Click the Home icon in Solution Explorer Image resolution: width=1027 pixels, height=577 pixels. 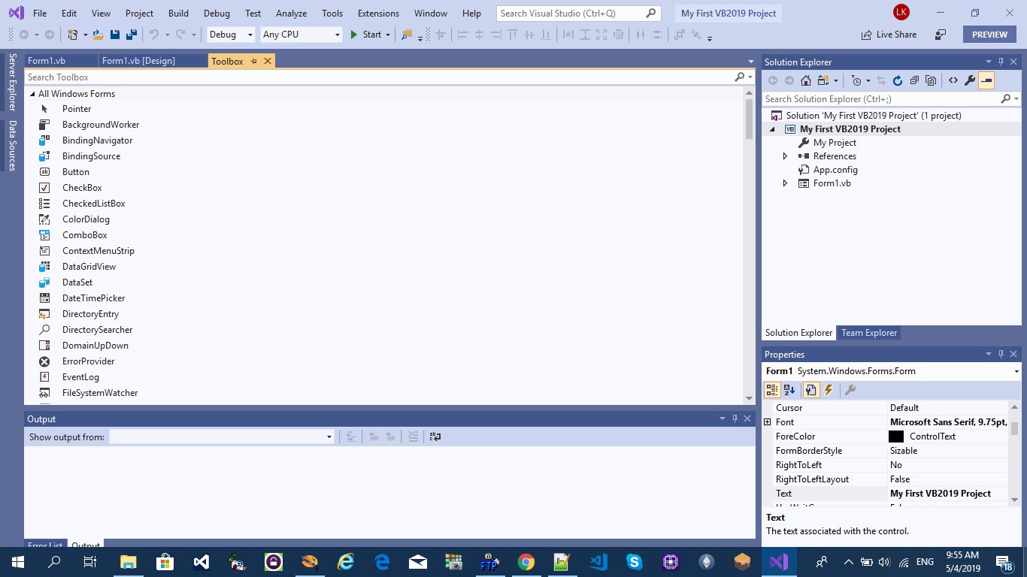pyautogui.click(x=805, y=80)
